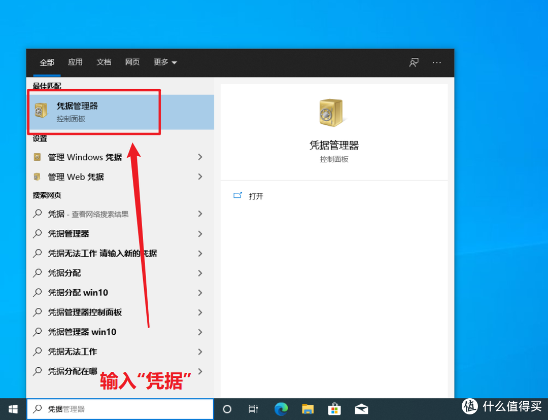Select suggestion 凭据管理器 win10
The width and height of the screenshot is (548, 420).
(x=120, y=332)
